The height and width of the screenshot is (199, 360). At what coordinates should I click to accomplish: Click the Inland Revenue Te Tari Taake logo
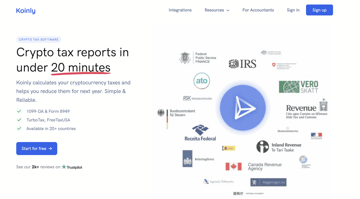point(263,147)
